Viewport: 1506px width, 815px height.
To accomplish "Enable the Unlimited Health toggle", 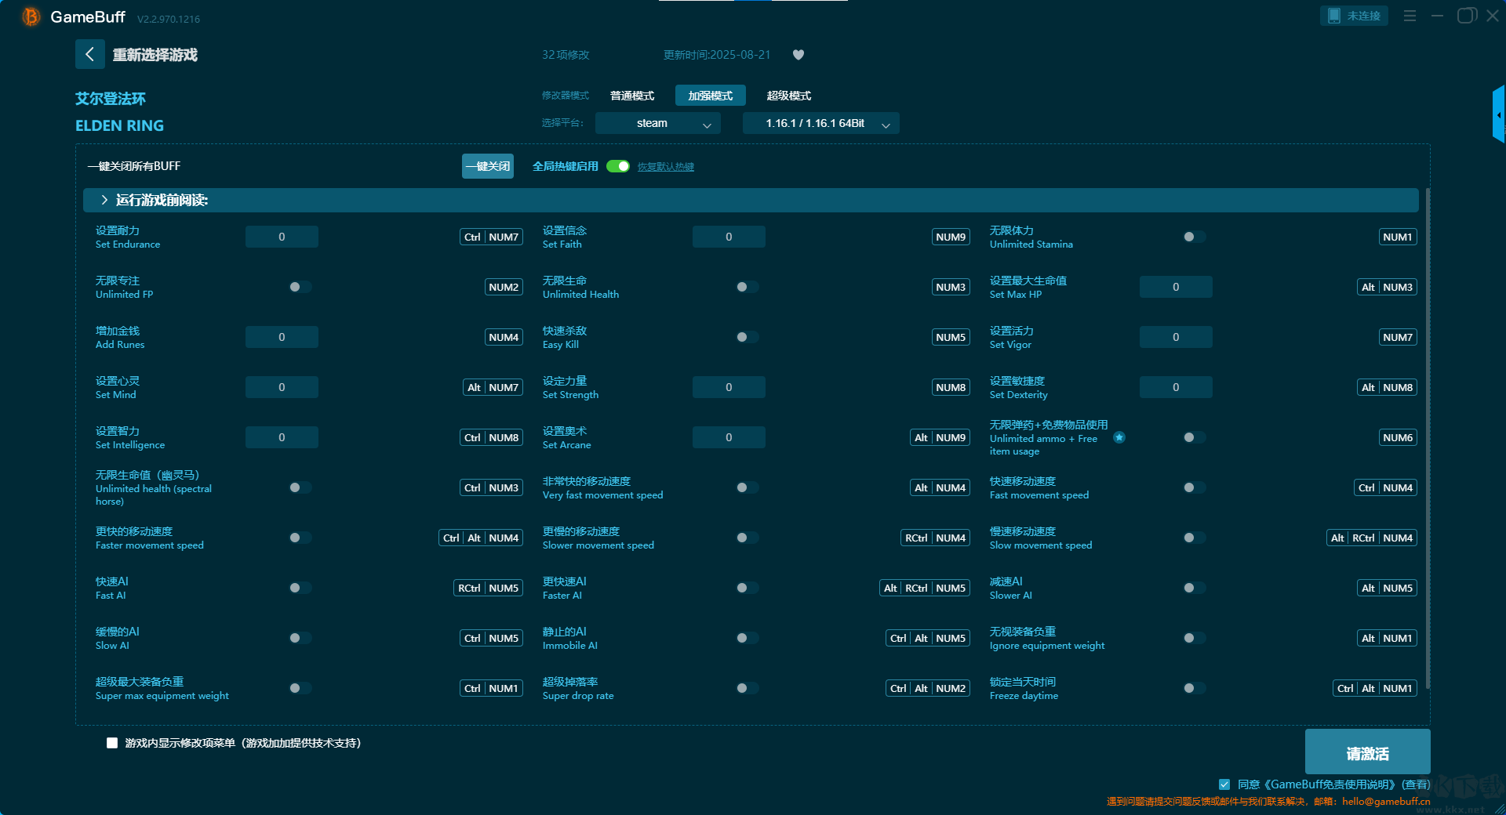I will pyautogui.click(x=747, y=287).
